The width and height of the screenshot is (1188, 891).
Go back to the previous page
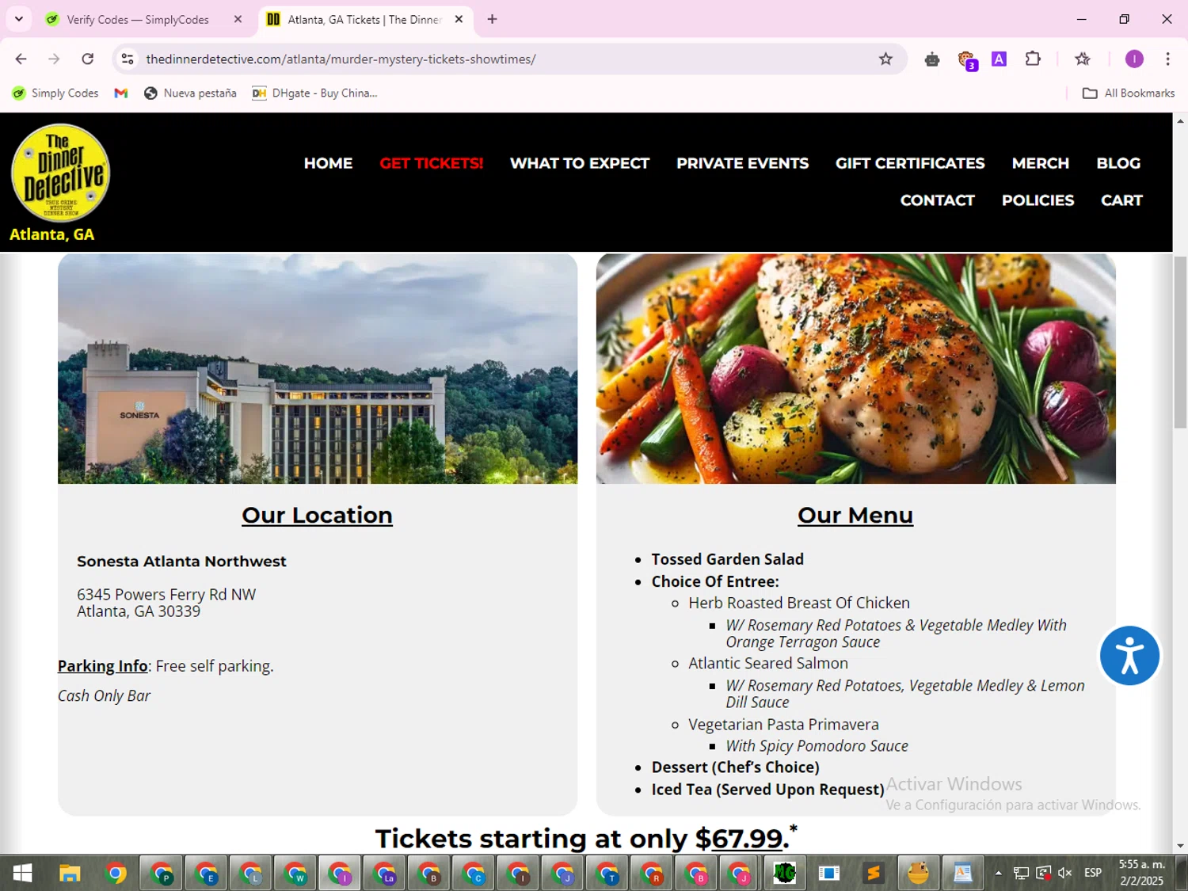[x=21, y=59]
